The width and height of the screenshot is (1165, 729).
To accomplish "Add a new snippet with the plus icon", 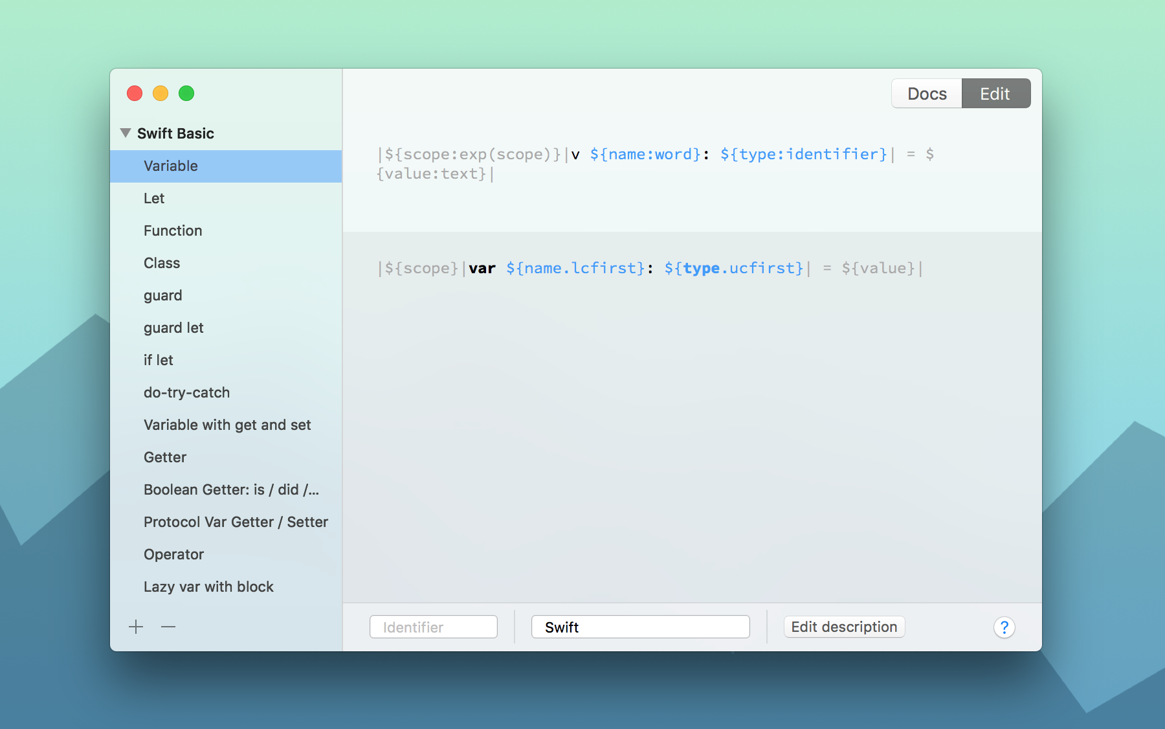I will [x=136, y=627].
